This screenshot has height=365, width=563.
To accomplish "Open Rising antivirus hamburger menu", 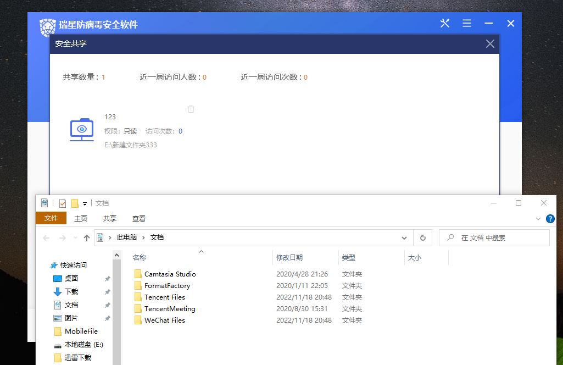I will [467, 23].
